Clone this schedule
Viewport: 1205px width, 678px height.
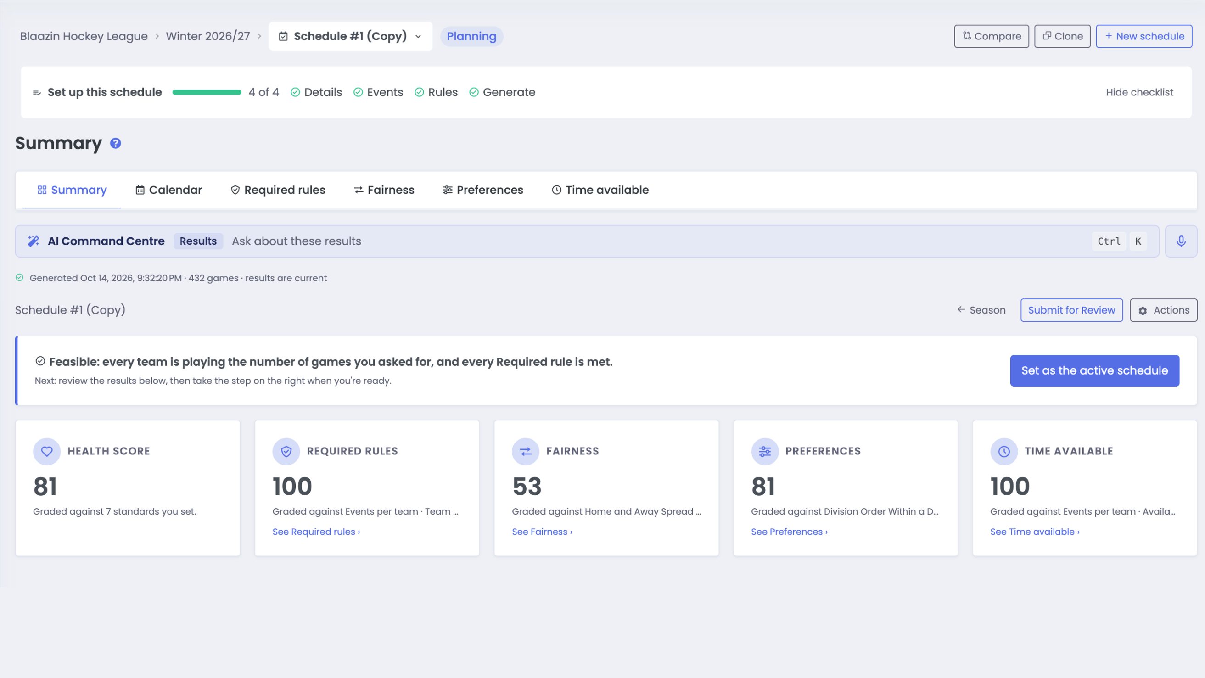point(1062,36)
